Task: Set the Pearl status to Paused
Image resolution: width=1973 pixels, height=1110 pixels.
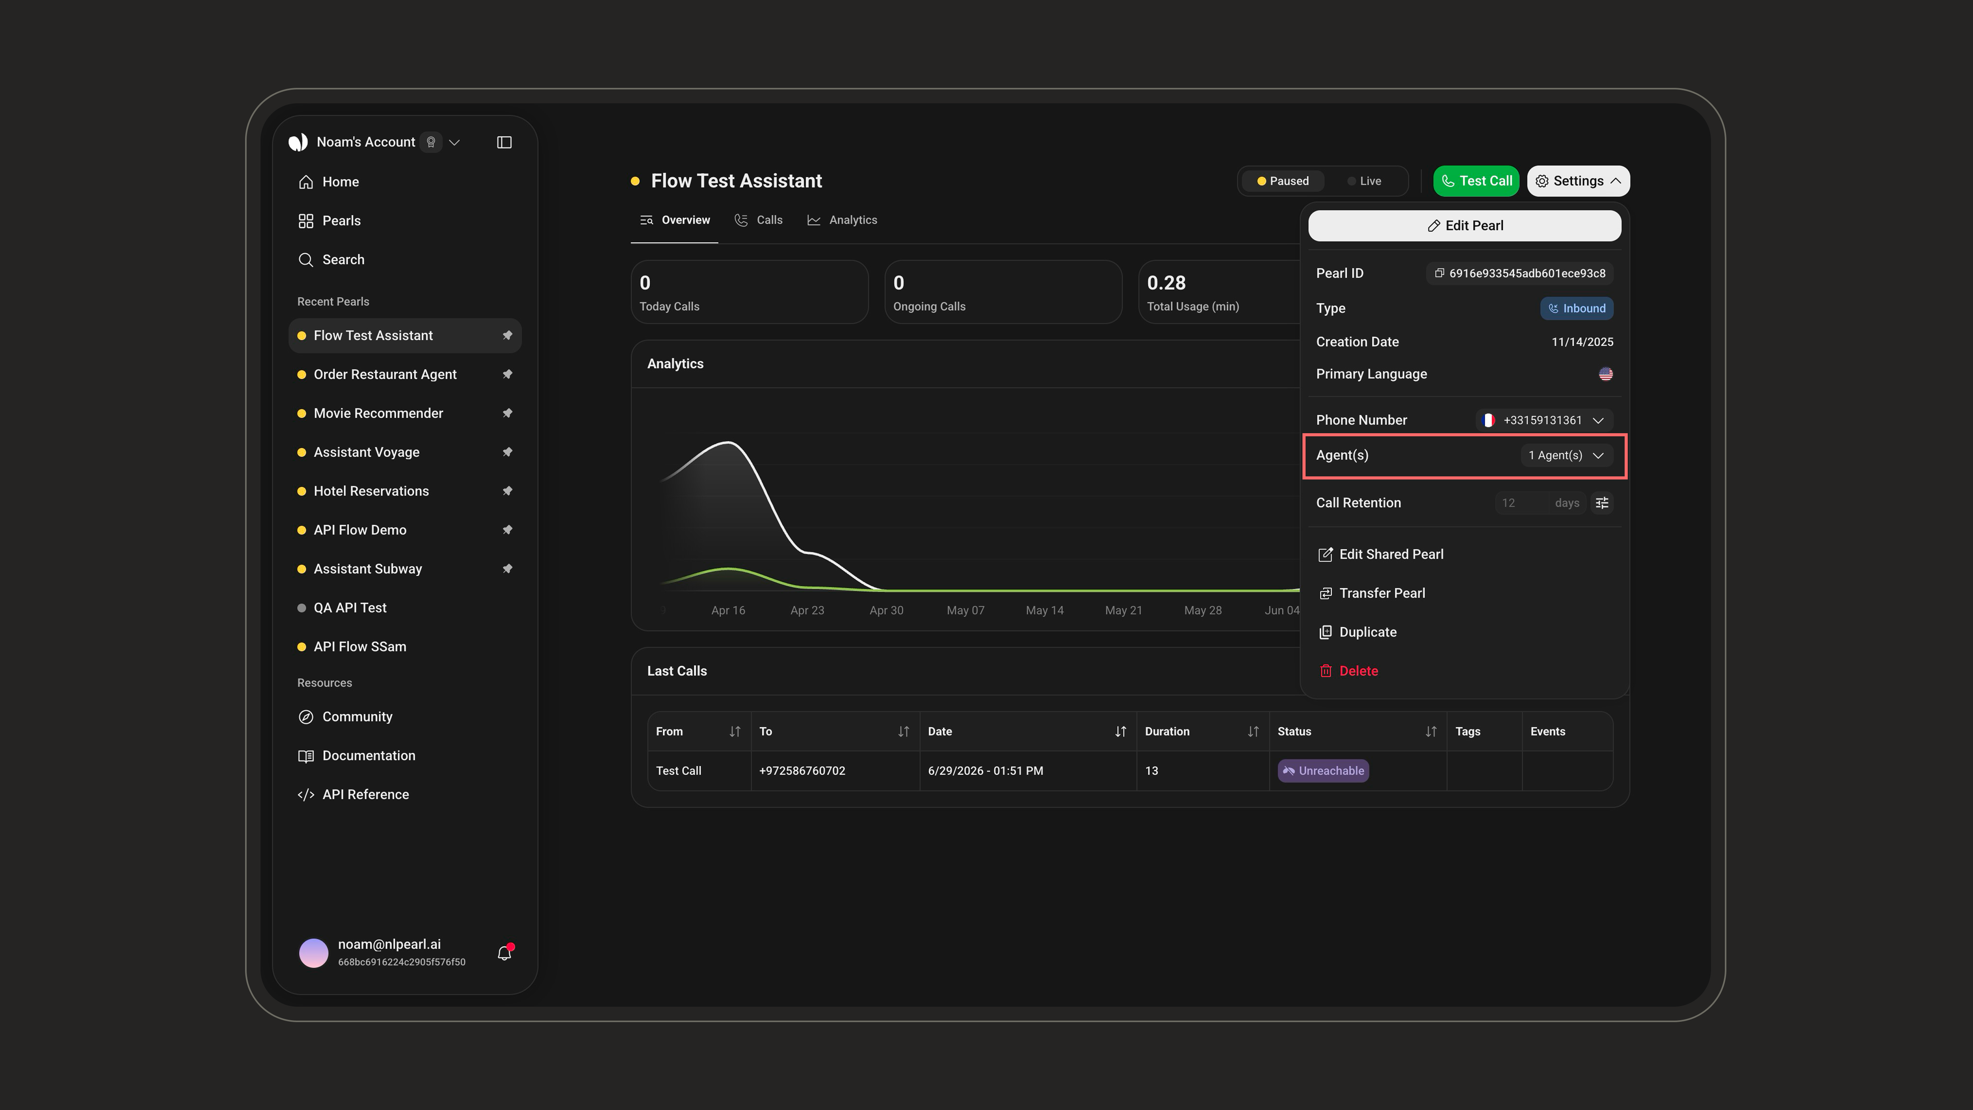Action: coord(1283,182)
